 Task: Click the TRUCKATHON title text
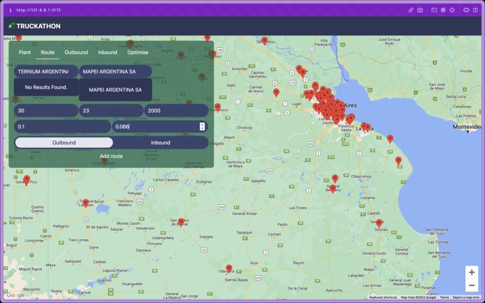coord(39,26)
